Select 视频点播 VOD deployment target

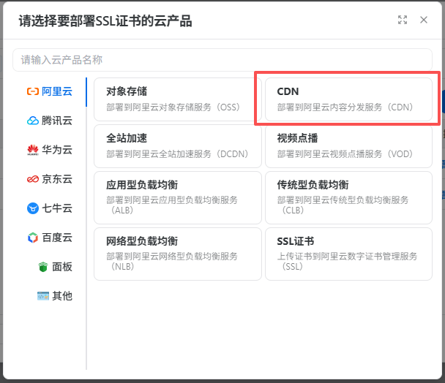click(348, 145)
